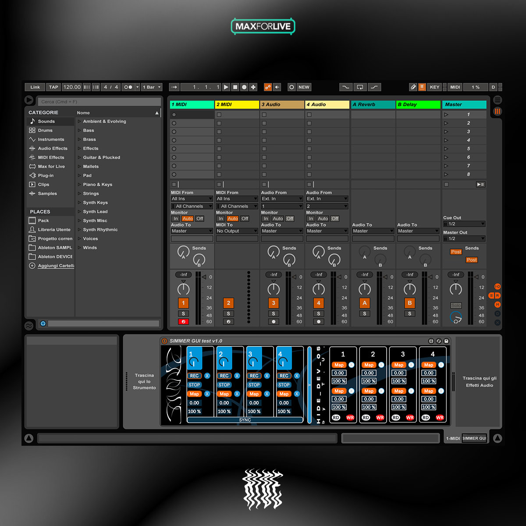Click the TAP tempo button
Screen dimensions: 526x526
[x=53, y=87]
